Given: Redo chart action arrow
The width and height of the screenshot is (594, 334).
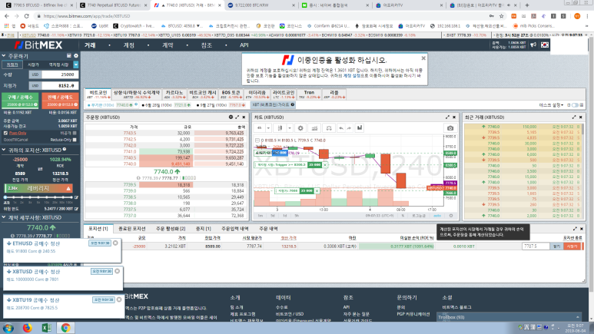Looking at the screenshot, I should (349, 128).
